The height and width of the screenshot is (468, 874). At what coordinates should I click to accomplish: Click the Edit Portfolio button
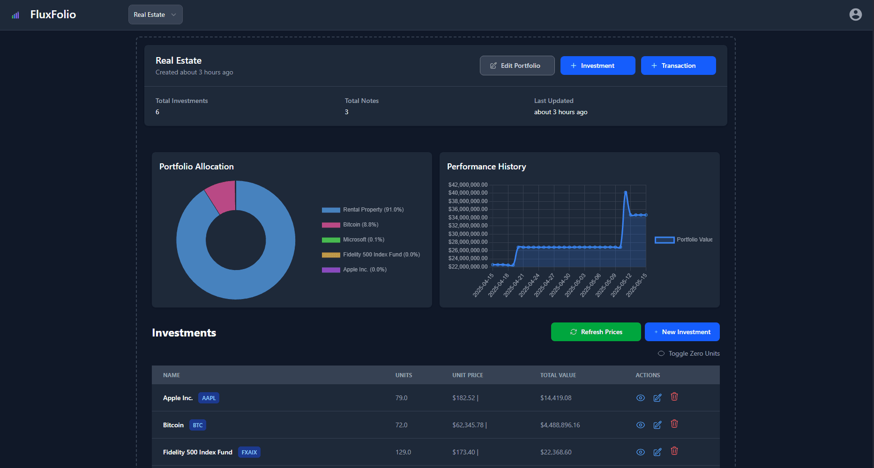point(517,66)
